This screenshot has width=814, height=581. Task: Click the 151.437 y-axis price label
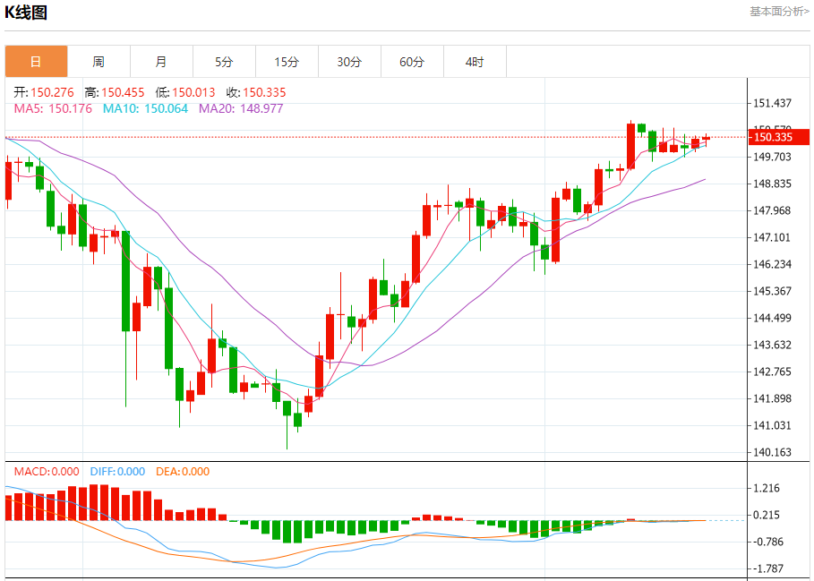pyautogui.click(x=773, y=103)
